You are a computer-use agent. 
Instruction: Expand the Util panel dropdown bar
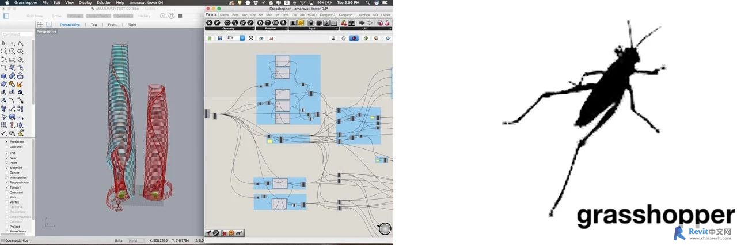pos(365,28)
